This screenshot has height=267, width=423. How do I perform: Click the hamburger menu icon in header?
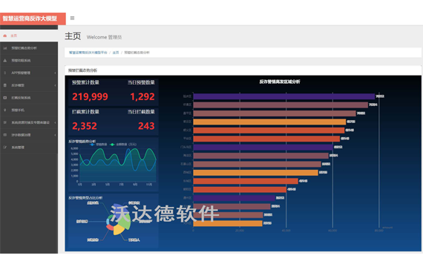click(x=72, y=18)
